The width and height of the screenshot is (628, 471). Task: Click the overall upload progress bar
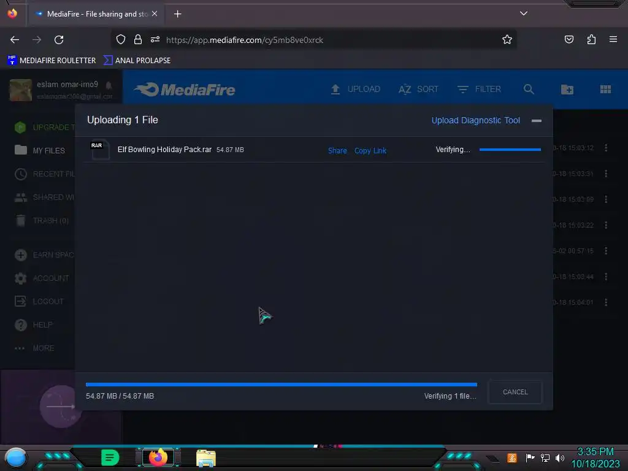(281, 385)
